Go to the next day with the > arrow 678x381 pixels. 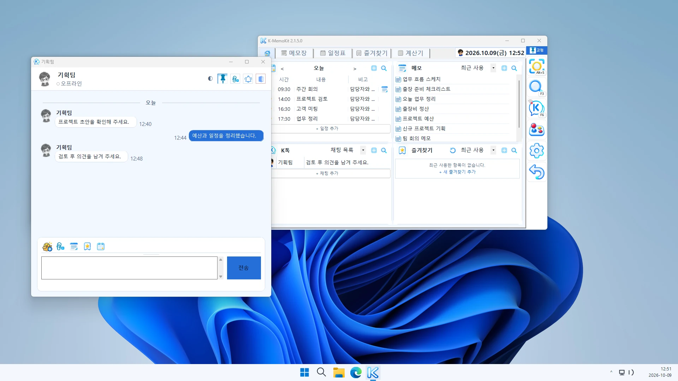[355, 69]
